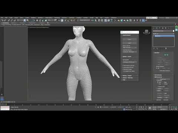This screenshot has width=178, height=133.
Task: Switch to the Utilities command panel tab
Action: (168, 28)
